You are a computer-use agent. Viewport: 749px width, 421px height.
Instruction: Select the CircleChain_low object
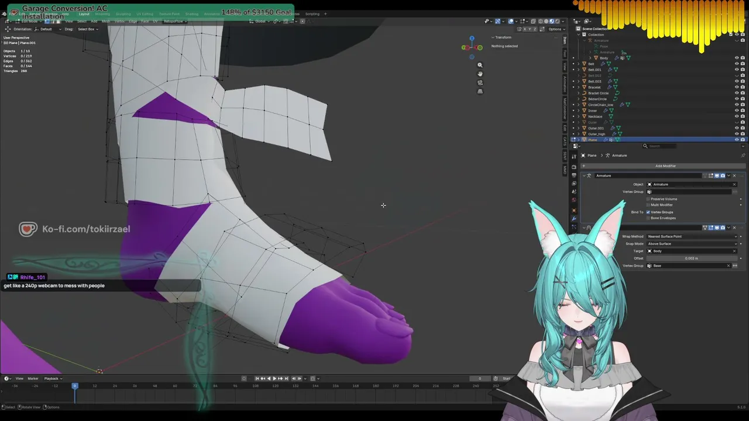600,105
